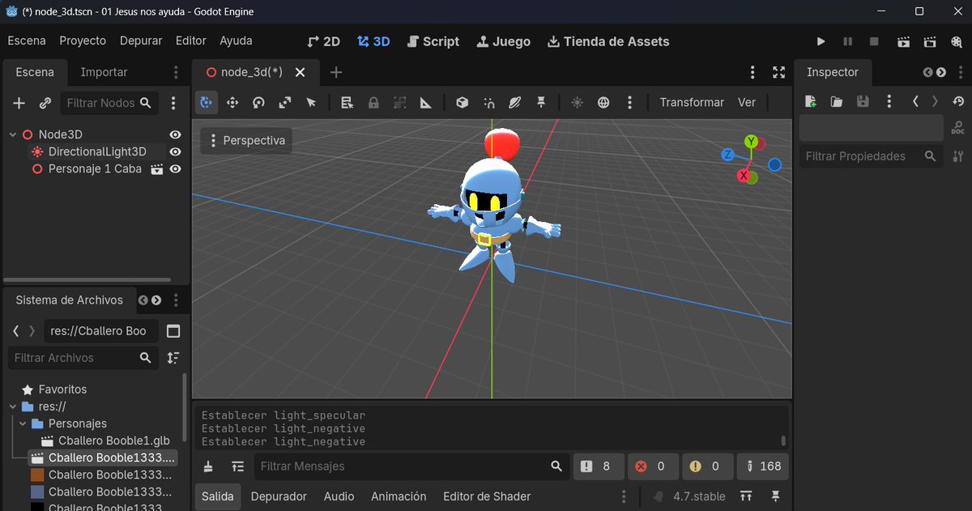Viewport: 972px width, 511px height.
Task: Open the Editor menu
Action: 191,40
